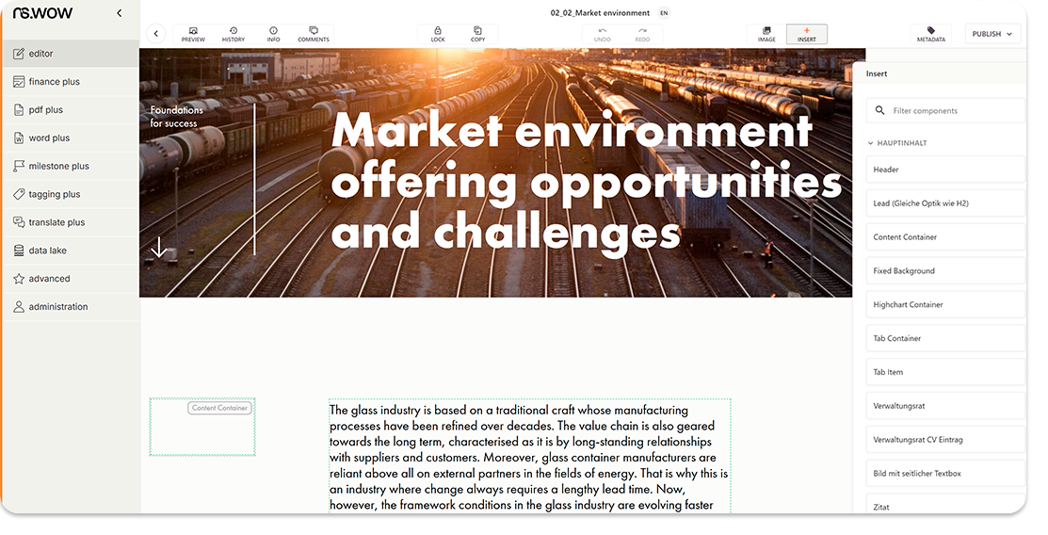Click the Filter components search field

(951, 110)
